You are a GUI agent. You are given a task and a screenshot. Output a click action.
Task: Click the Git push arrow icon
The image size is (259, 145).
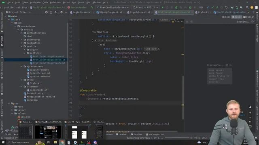217,7
